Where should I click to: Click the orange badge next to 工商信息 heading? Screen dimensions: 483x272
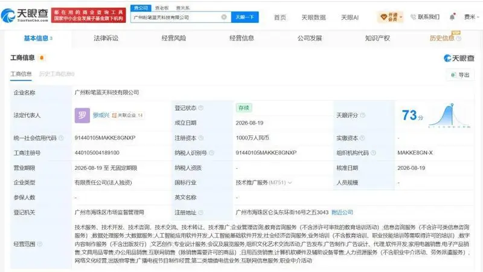click(42, 57)
